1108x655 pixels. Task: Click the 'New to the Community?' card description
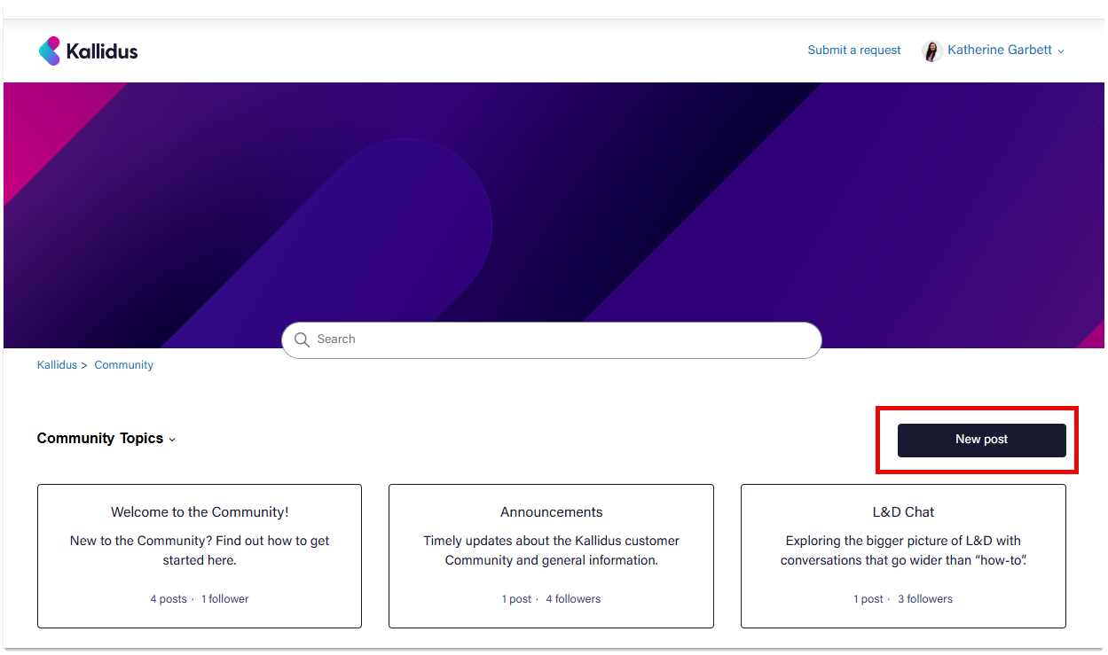click(200, 550)
